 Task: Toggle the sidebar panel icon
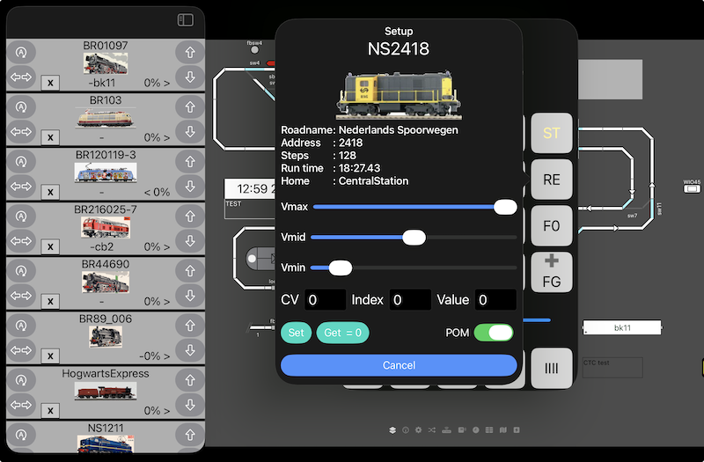point(185,19)
